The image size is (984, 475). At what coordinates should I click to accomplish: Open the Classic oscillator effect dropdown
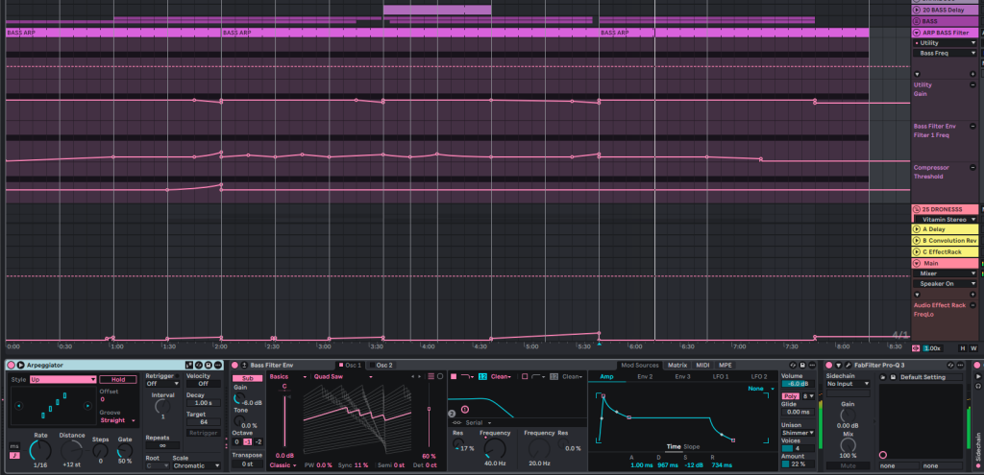(283, 465)
